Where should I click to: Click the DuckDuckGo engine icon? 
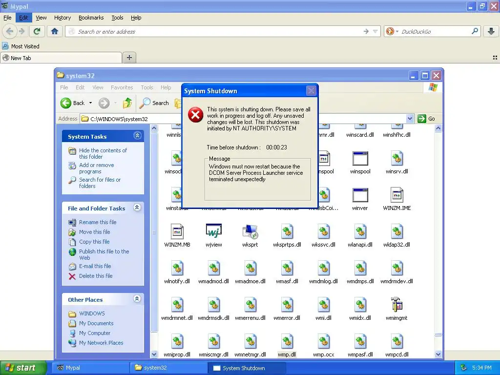[x=390, y=31]
